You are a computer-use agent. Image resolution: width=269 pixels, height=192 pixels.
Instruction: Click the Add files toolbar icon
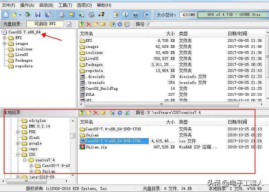pyautogui.click(x=116, y=15)
